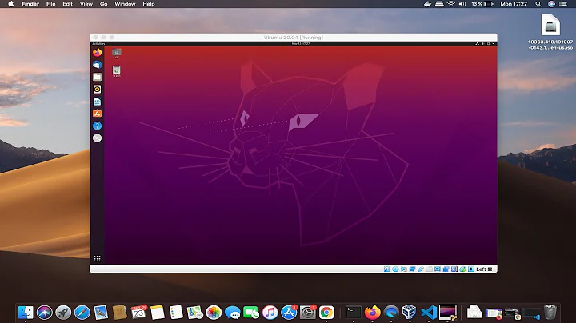This screenshot has height=323, width=576.
Task: Click battery status in menu bar
Action: (x=482, y=4)
